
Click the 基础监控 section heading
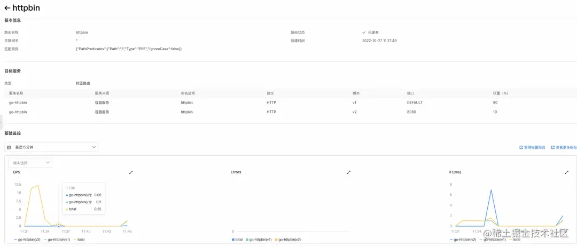12,133
